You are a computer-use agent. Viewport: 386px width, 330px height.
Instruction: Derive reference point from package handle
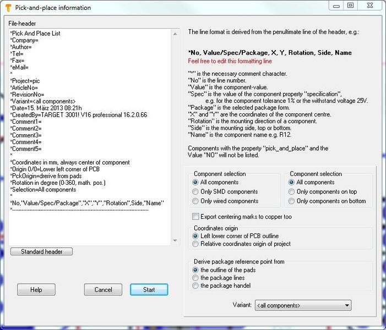point(196,285)
